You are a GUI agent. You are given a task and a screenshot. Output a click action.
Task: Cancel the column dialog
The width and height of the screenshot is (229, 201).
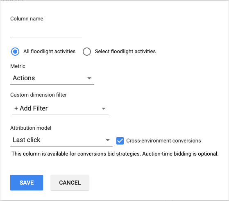pyautogui.click(x=70, y=183)
